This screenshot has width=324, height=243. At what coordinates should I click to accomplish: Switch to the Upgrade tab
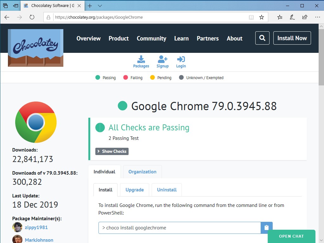[134, 190]
